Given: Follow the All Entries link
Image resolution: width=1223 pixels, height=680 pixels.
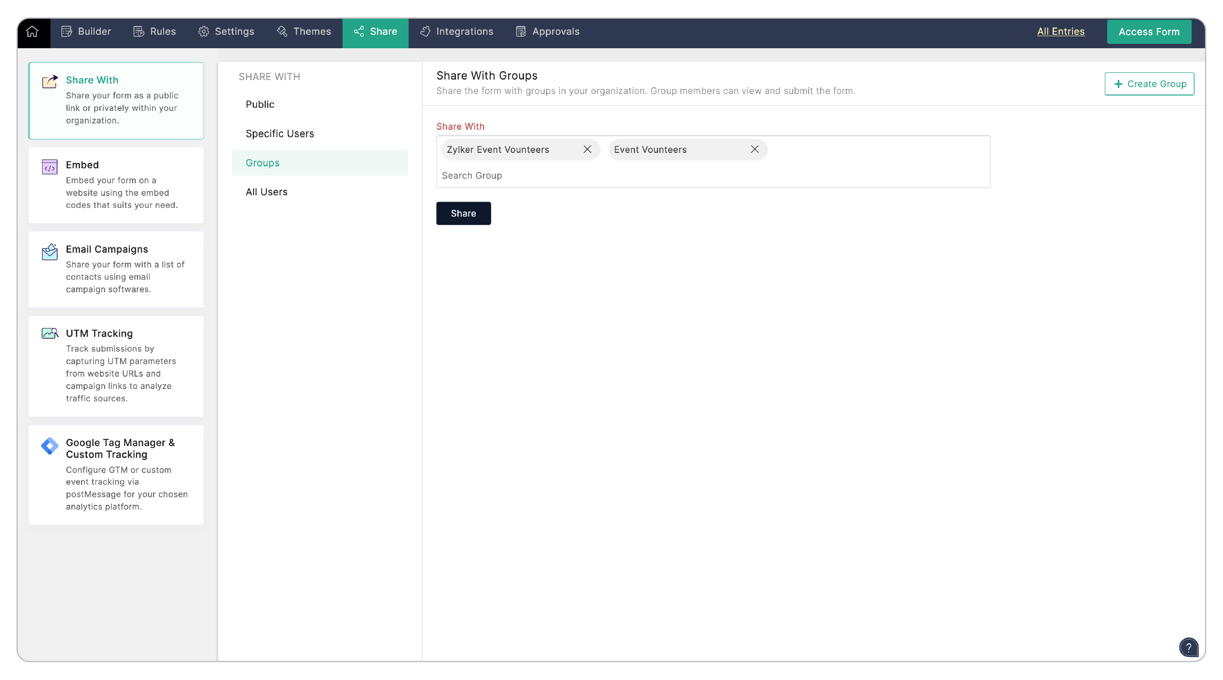Looking at the screenshot, I should pos(1060,32).
